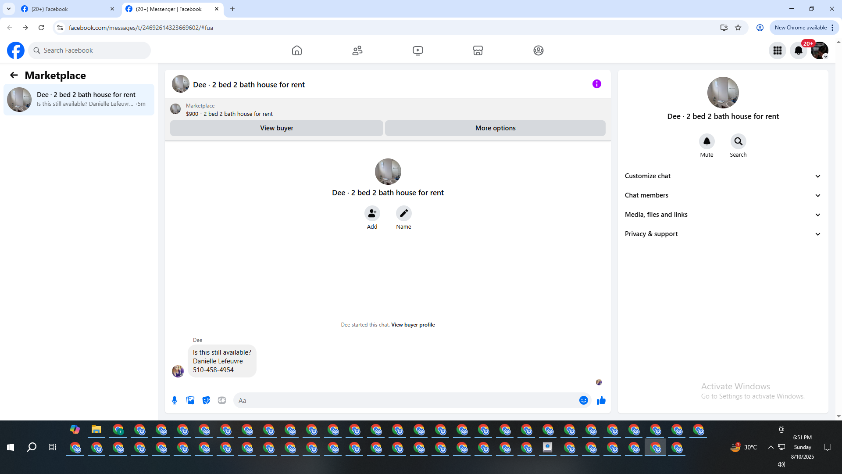
Task: Click the voice clip microphone icon
Action: [x=175, y=400]
